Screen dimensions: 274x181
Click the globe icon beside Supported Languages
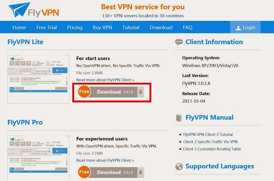(x=179, y=166)
